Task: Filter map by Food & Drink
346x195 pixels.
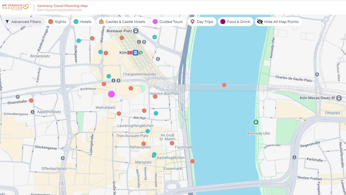Action: (x=235, y=22)
